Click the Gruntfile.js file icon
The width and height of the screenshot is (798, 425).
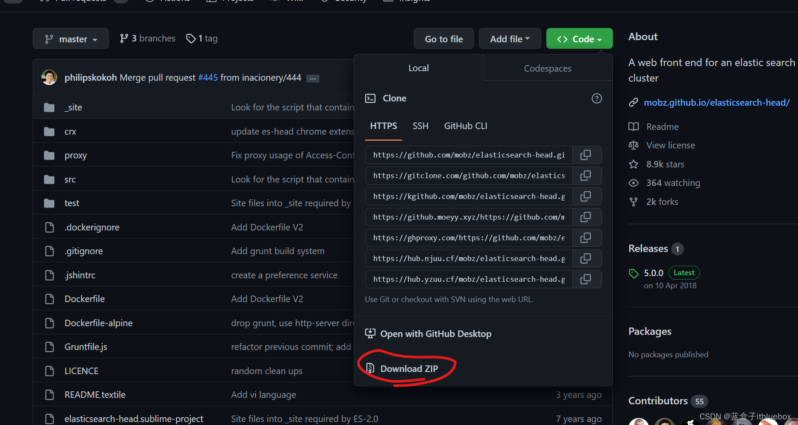pos(50,347)
